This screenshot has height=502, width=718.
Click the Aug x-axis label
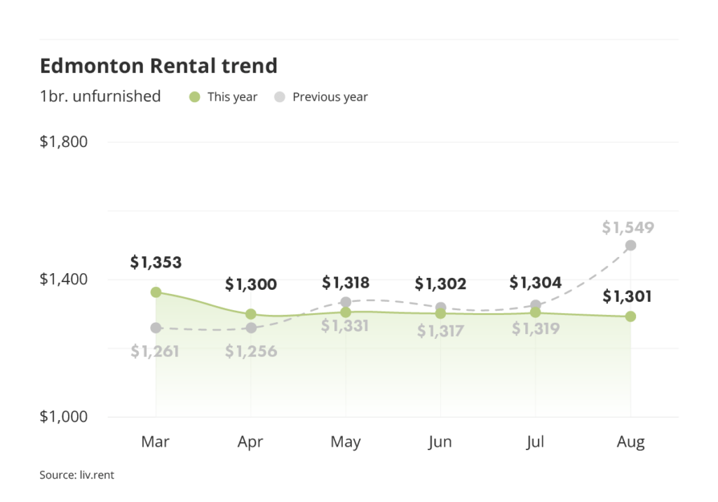(x=630, y=442)
